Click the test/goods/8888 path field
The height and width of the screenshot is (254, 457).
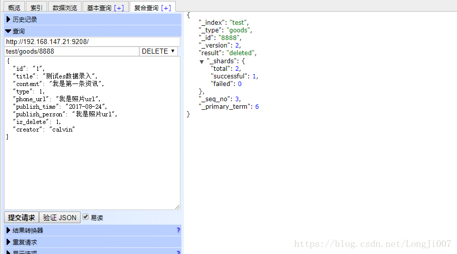pyautogui.click(x=72, y=51)
